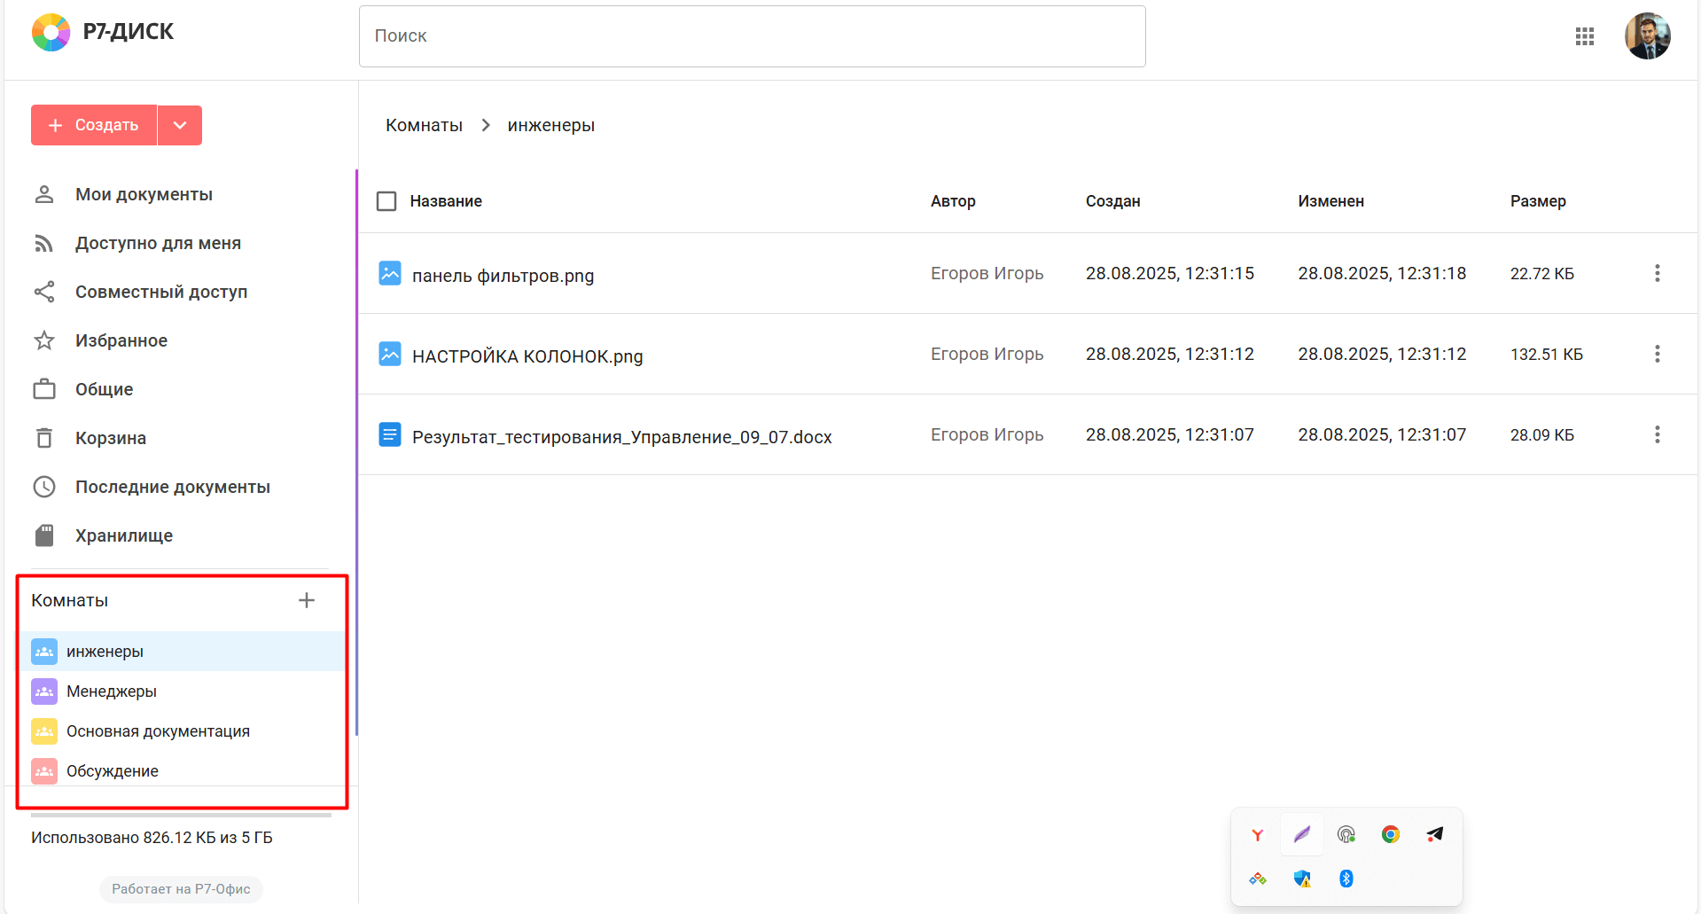Viewport: 1701px width, 914px height.
Task: Sort files by Размер column
Action: pyautogui.click(x=1538, y=201)
